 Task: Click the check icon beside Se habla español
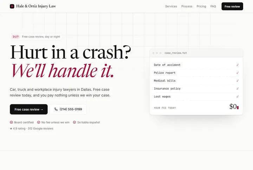[74, 122]
